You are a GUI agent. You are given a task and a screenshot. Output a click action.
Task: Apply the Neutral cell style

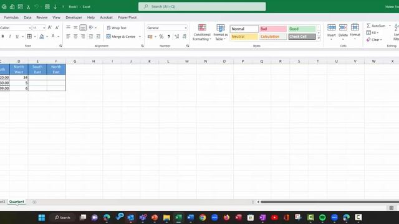tap(244, 37)
